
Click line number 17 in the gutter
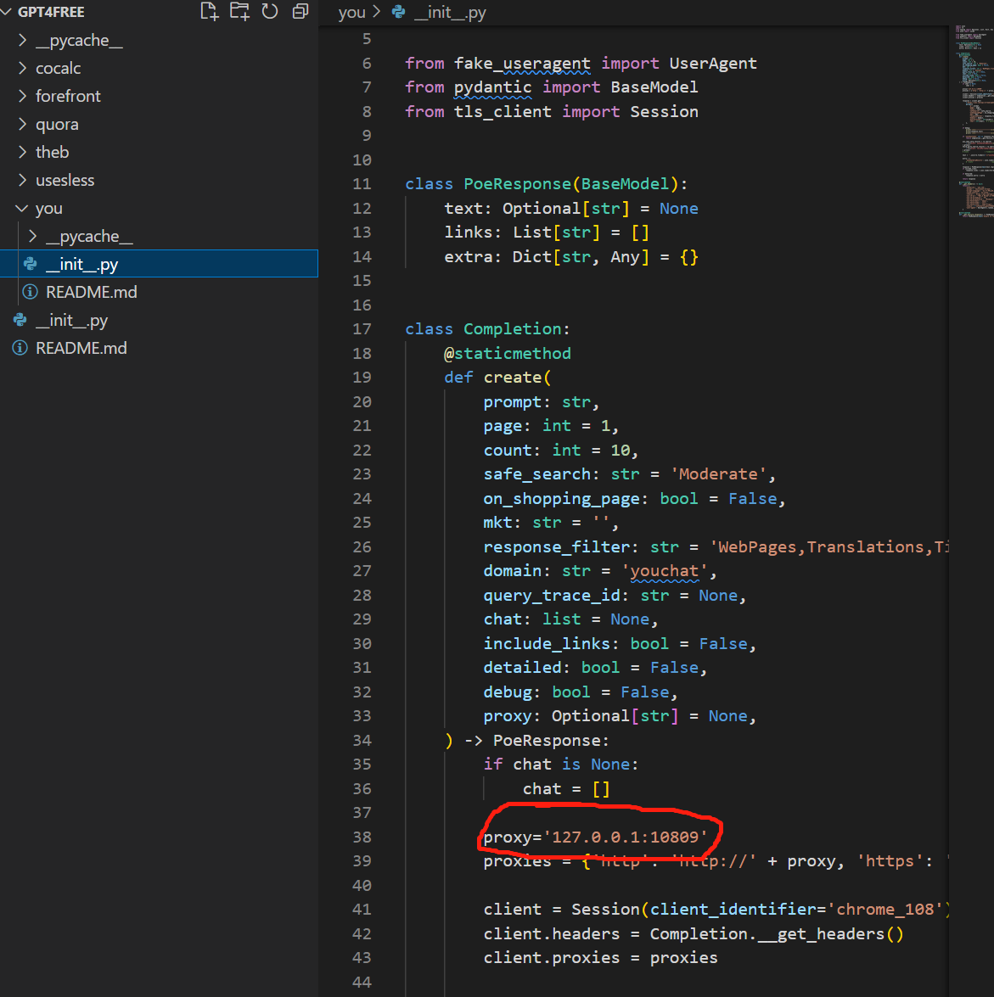tap(362, 328)
